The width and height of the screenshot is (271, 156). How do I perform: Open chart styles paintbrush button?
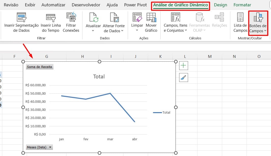tap(183, 78)
